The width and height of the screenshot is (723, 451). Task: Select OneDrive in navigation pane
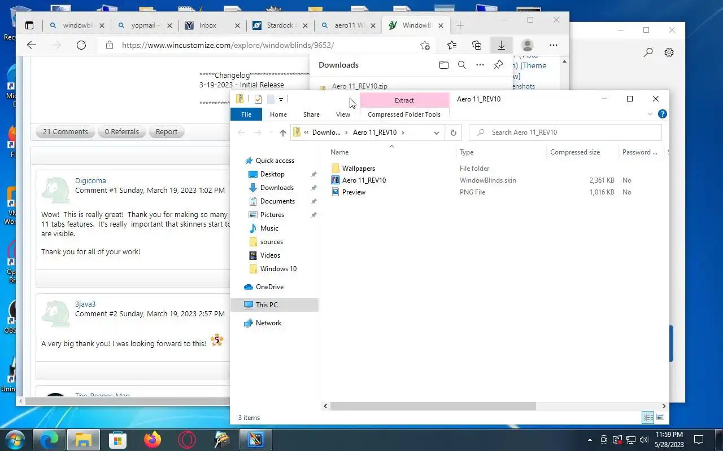pyautogui.click(x=269, y=287)
